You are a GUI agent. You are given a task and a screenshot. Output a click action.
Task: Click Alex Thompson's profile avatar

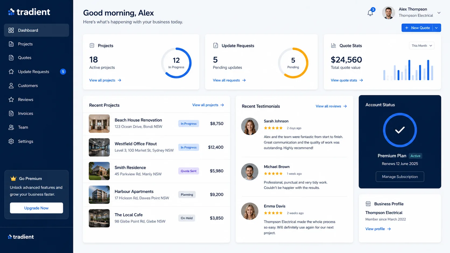pos(388,13)
